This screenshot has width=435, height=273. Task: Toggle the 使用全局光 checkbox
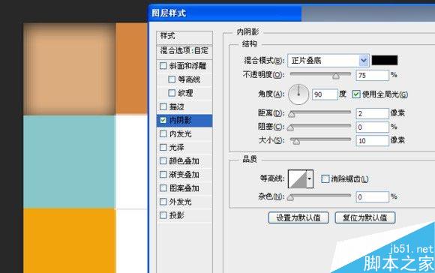[356, 94]
